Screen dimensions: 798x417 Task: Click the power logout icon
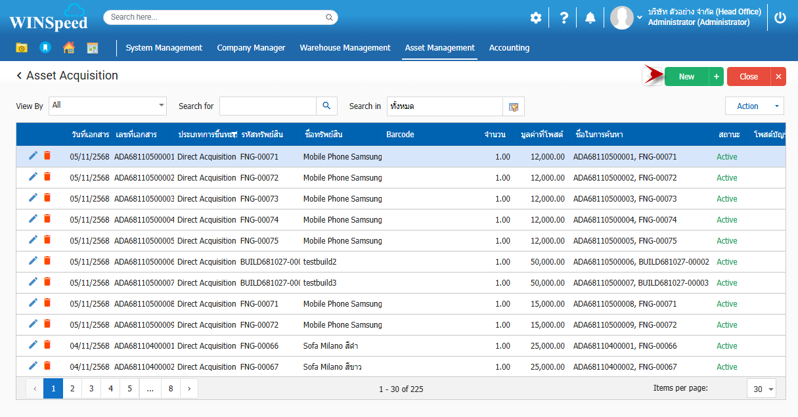click(780, 18)
